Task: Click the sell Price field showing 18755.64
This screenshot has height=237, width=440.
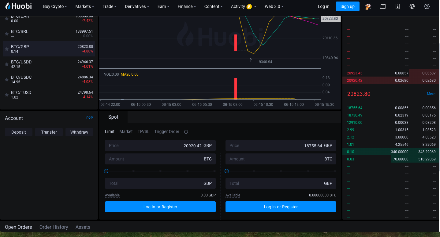Action: click(281, 145)
